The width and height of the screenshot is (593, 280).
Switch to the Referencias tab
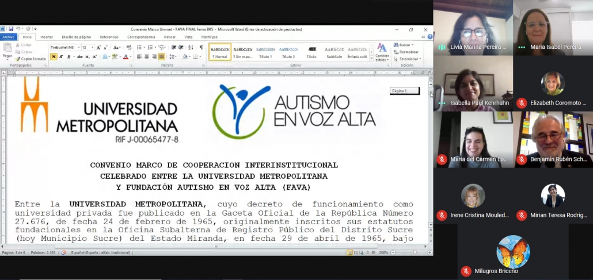point(109,37)
